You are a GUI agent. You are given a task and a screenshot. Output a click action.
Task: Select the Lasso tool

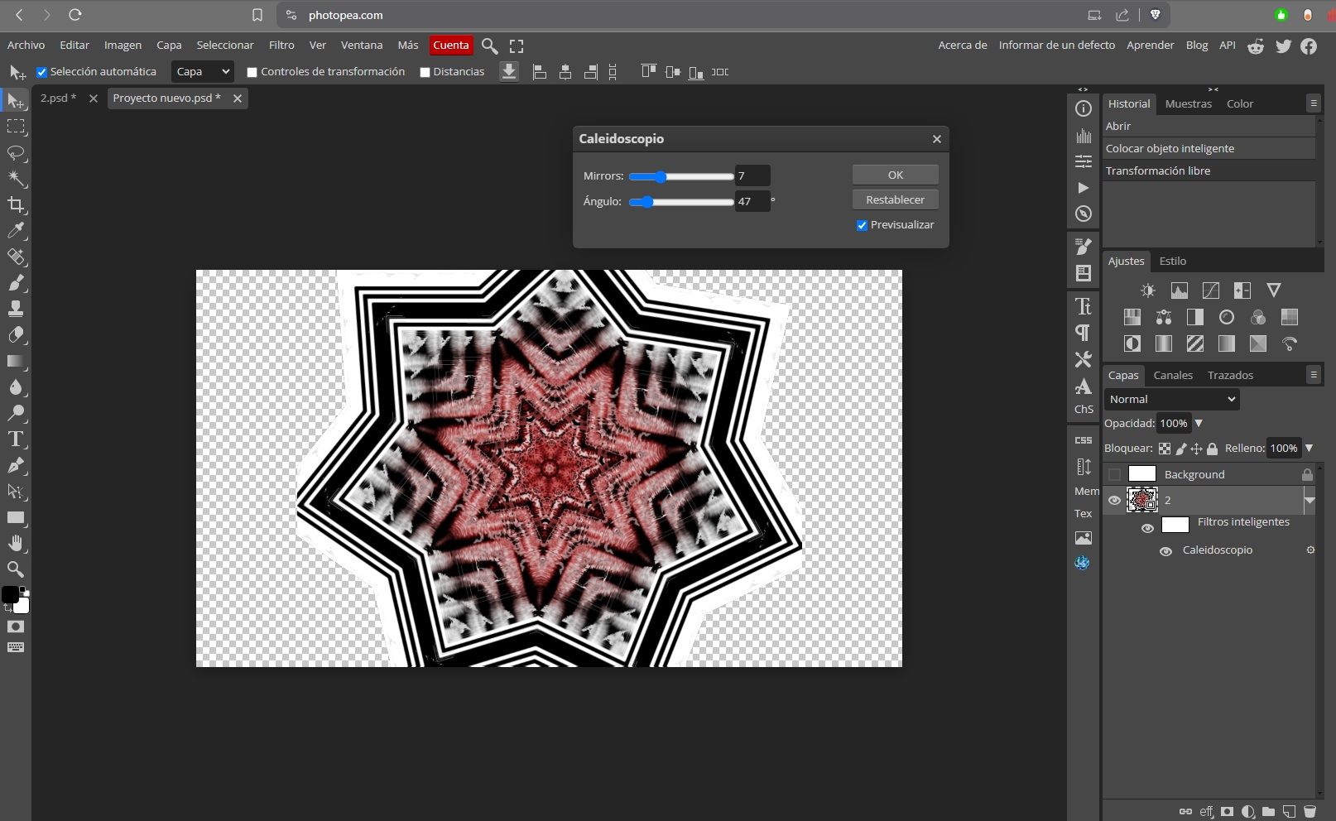click(16, 153)
